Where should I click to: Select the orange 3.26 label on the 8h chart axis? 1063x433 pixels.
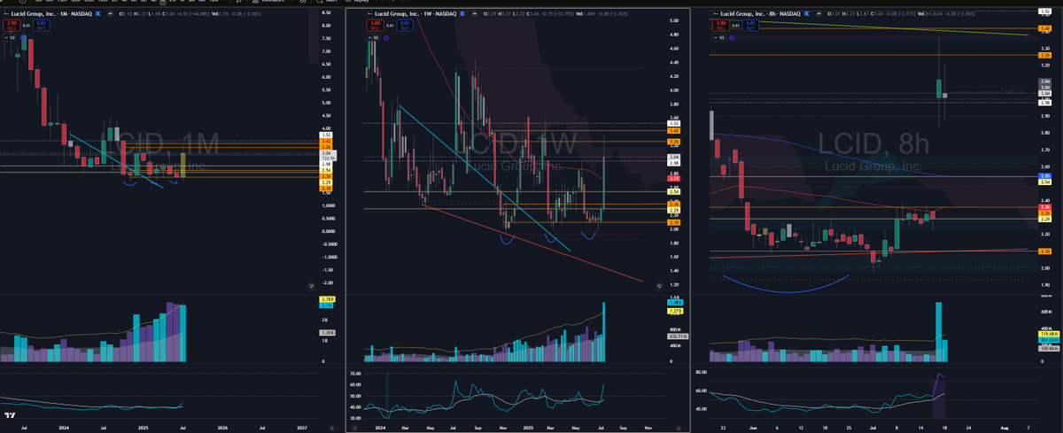tap(1045, 55)
